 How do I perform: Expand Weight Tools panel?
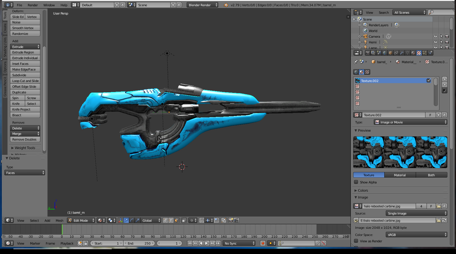click(x=25, y=148)
